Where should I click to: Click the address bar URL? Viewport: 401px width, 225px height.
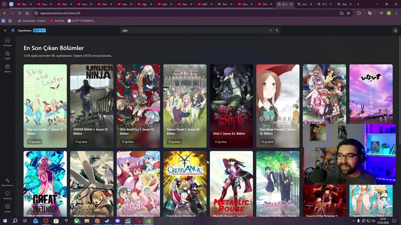tap(60, 13)
